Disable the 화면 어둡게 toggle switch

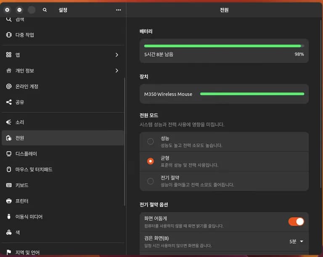coord(296,221)
